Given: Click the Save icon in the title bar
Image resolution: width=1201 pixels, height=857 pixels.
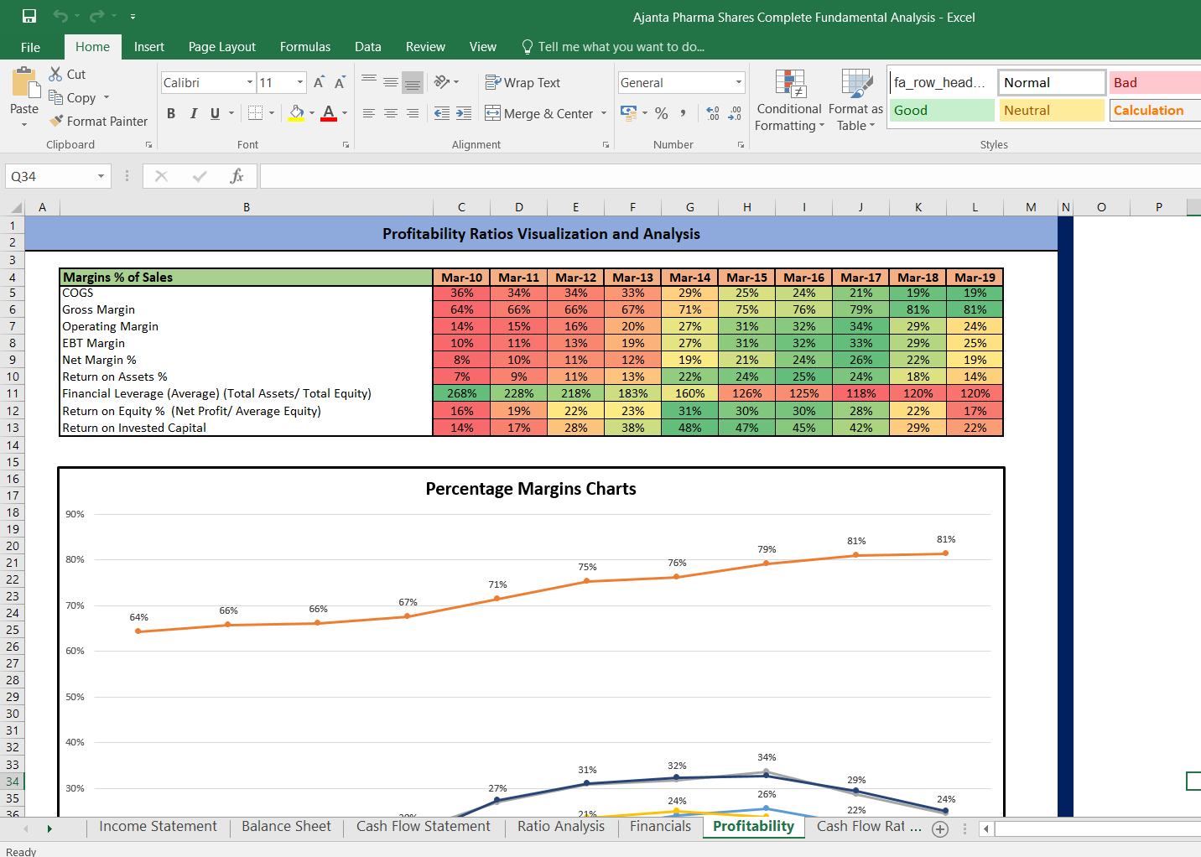Looking at the screenshot, I should (x=29, y=16).
